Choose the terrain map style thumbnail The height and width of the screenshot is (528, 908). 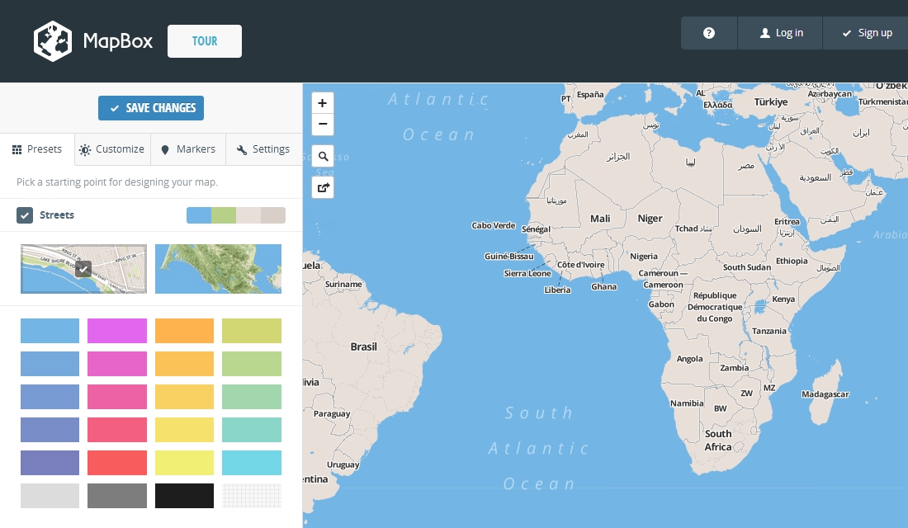click(x=218, y=269)
